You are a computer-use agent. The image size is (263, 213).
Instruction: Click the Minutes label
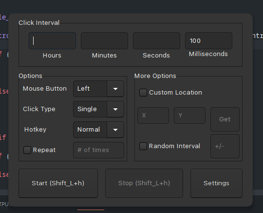click(104, 56)
